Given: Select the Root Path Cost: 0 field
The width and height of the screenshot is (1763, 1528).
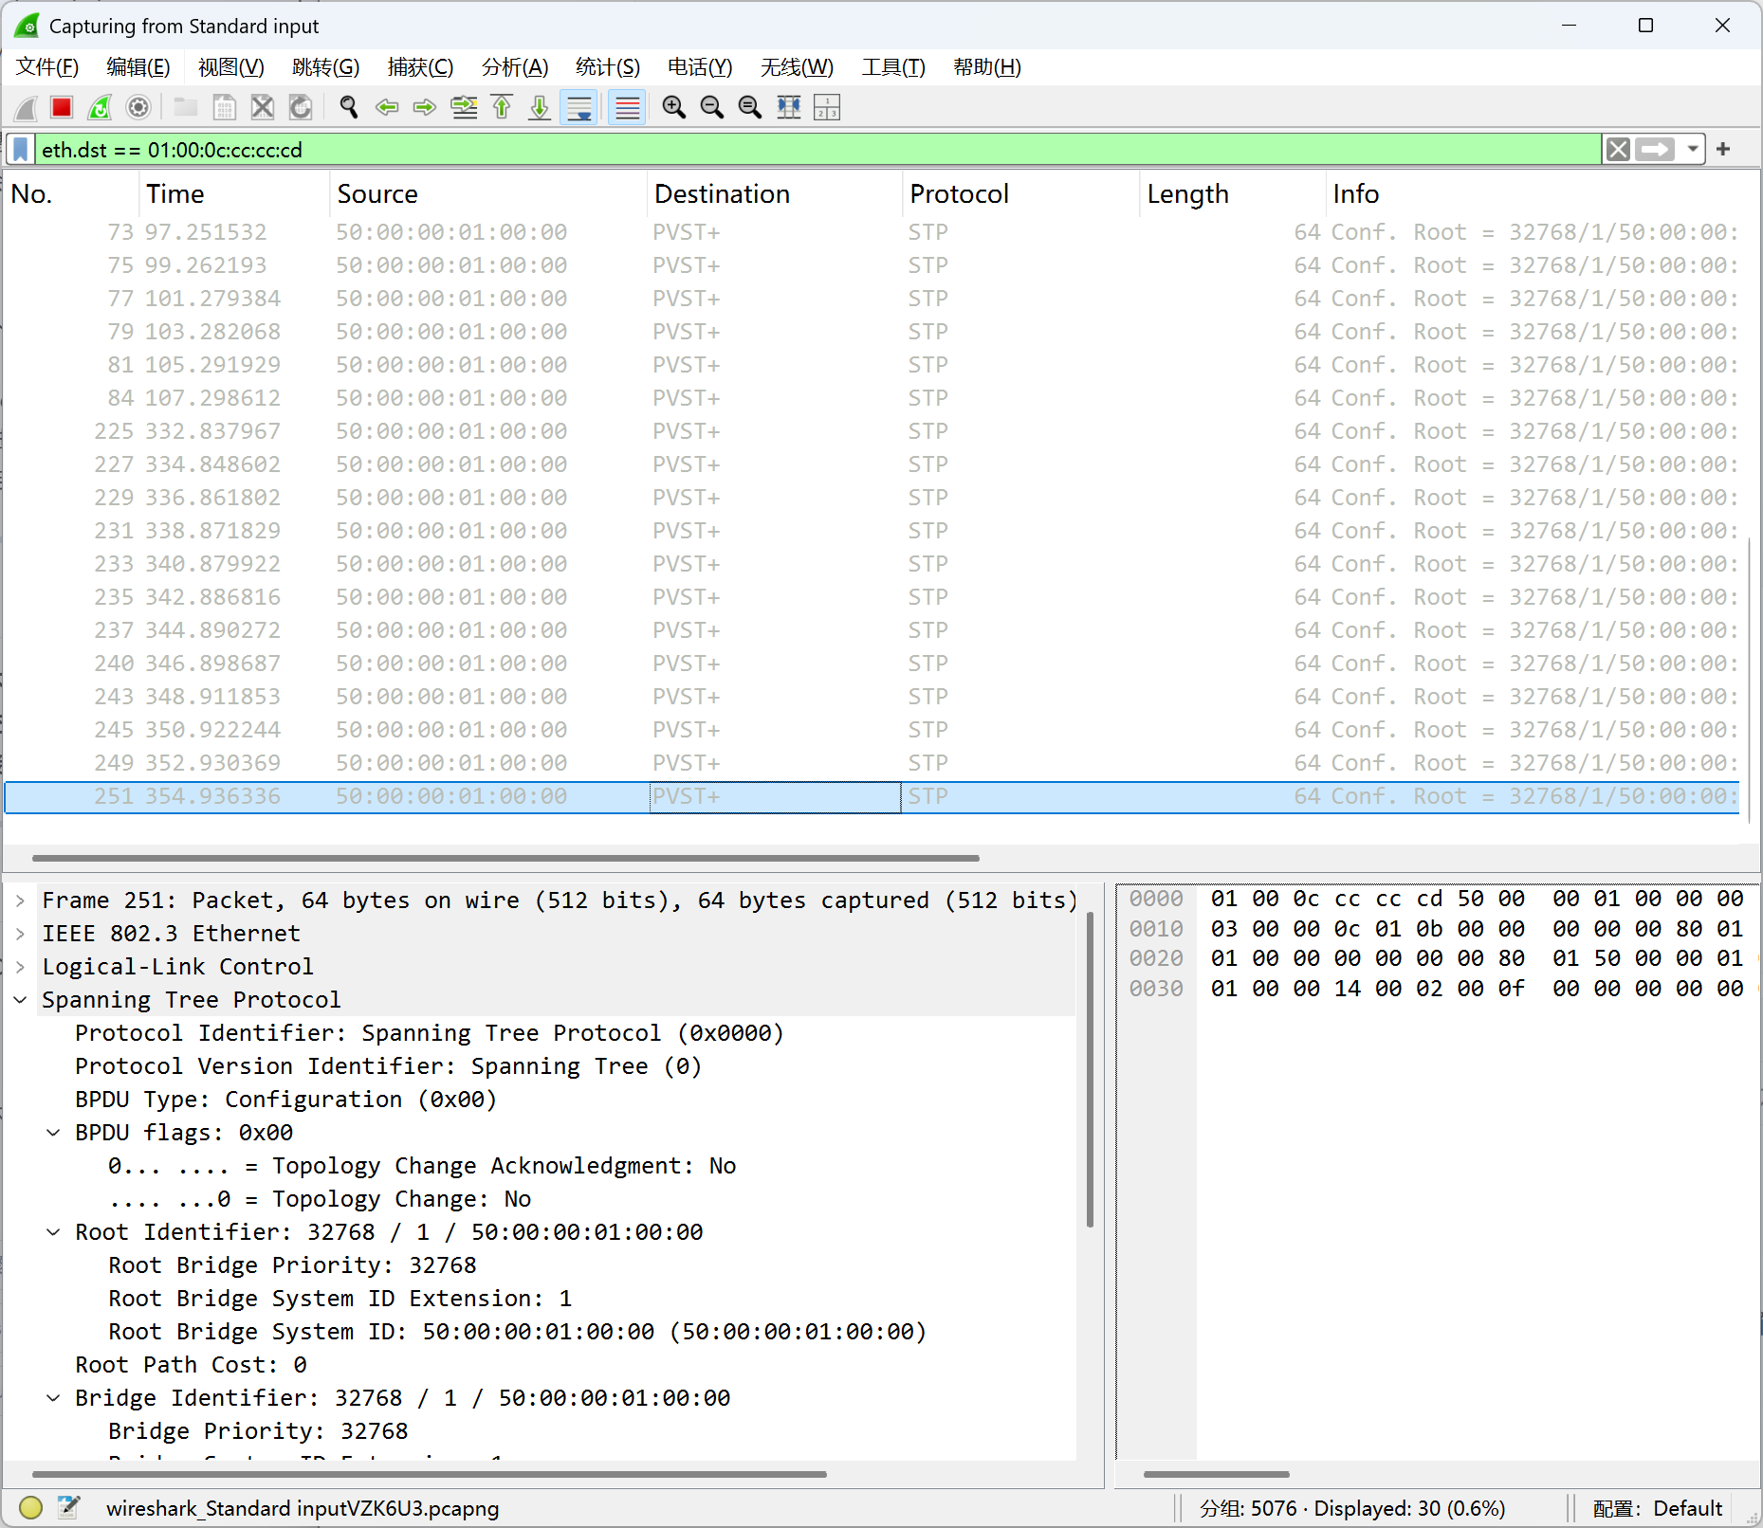Looking at the screenshot, I should [x=191, y=1365].
